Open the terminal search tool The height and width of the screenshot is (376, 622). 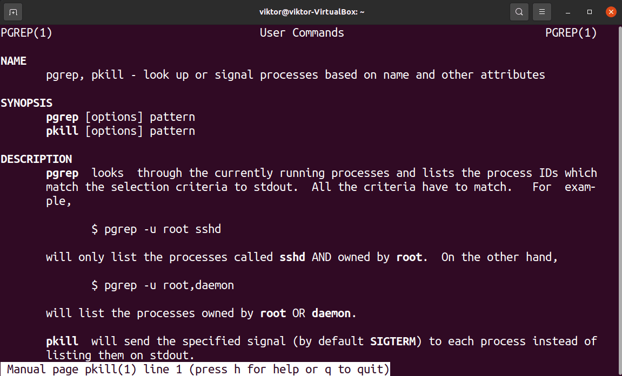pos(519,11)
